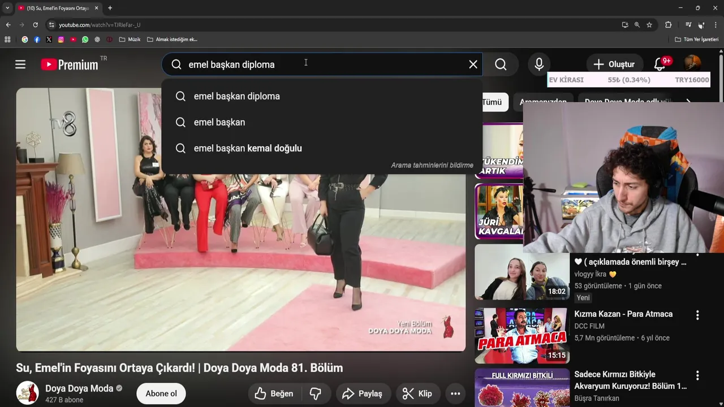The height and width of the screenshot is (407, 724).
Task: Close the YouTube browser tab
Action: point(97,8)
